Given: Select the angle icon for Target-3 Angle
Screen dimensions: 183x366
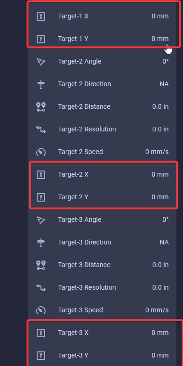Looking at the screenshot, I should tap(41, 220).
